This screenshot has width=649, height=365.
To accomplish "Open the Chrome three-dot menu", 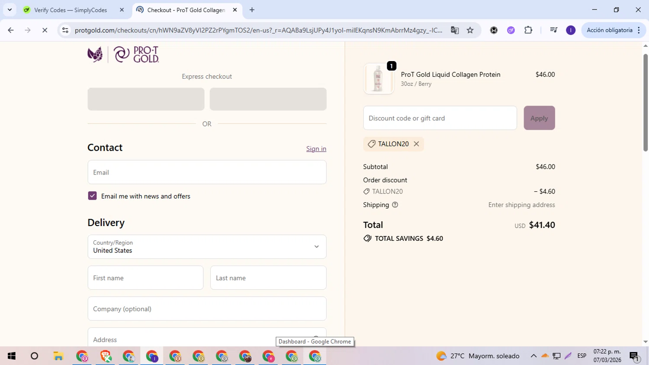I will 639,30.
